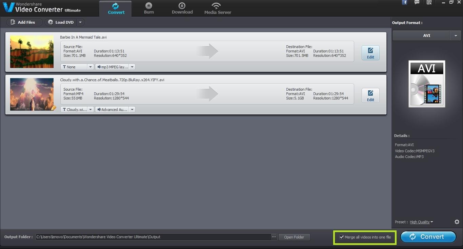Select the Barbie In A Mermaid Tale thumbnail
Viewport: 463px width, 249px height.
(x=32, y=52)
